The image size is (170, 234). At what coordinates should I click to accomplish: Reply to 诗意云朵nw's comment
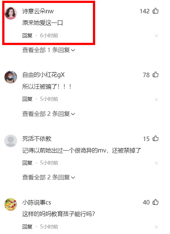(x=27, y=35)
